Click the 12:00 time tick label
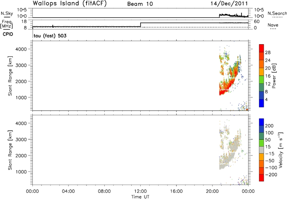 pyautogui.click(x=140, y=191)
